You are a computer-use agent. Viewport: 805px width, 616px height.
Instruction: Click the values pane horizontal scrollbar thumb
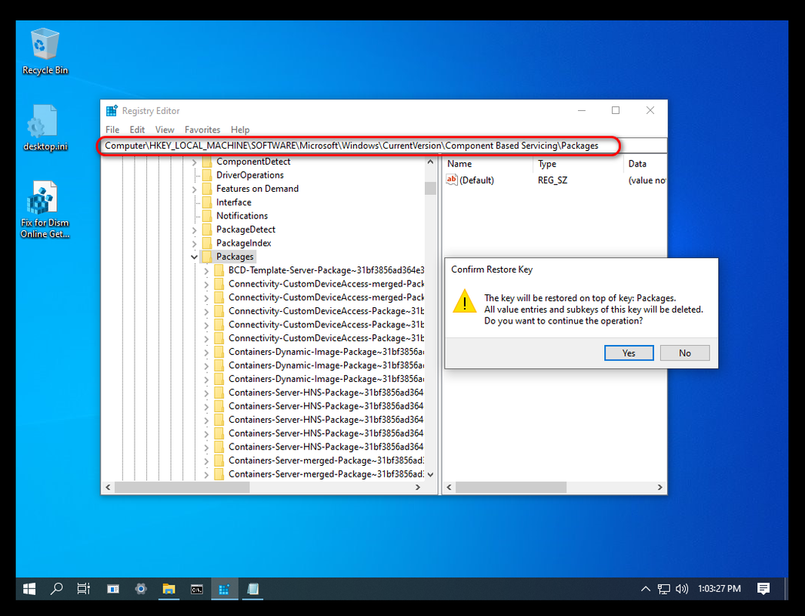[x=511, y=487]
